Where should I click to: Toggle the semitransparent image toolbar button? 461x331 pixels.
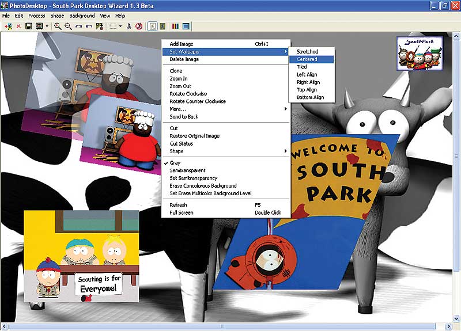[163, 26]
